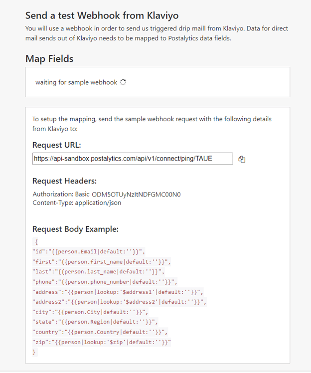Click the loading spinner beside sample webhook
311x373 pixels.
pyautogui.click(x=123, y=82)
